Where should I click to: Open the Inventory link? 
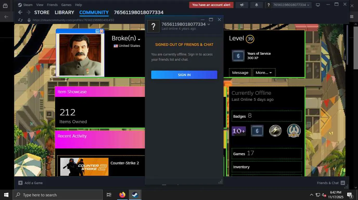[267, 167]
